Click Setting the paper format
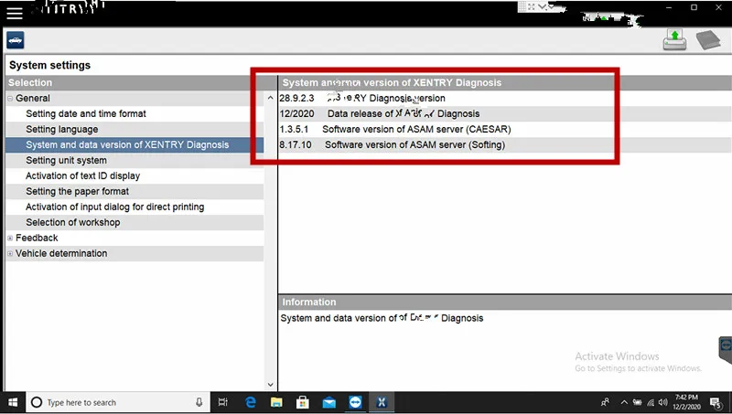The image size is (732, 414). point(77,192)
